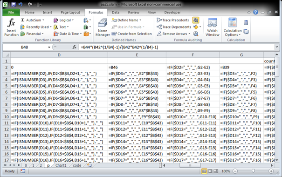This screenshot has height=177, width=282.
Task: Click the macro recording icon in status bar
Action: (23, 171)
